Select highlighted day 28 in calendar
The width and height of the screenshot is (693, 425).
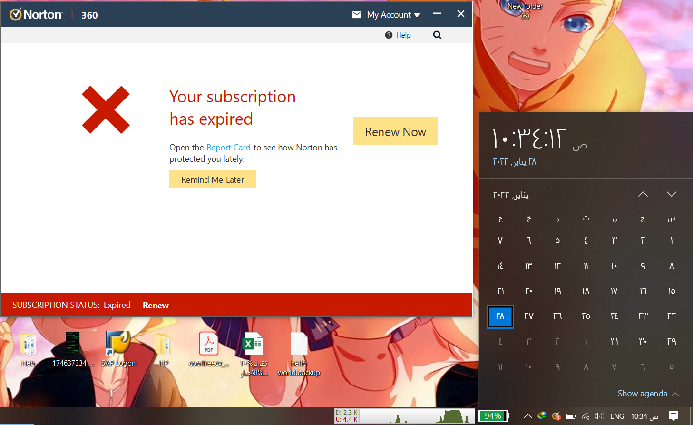click(500, 316)
